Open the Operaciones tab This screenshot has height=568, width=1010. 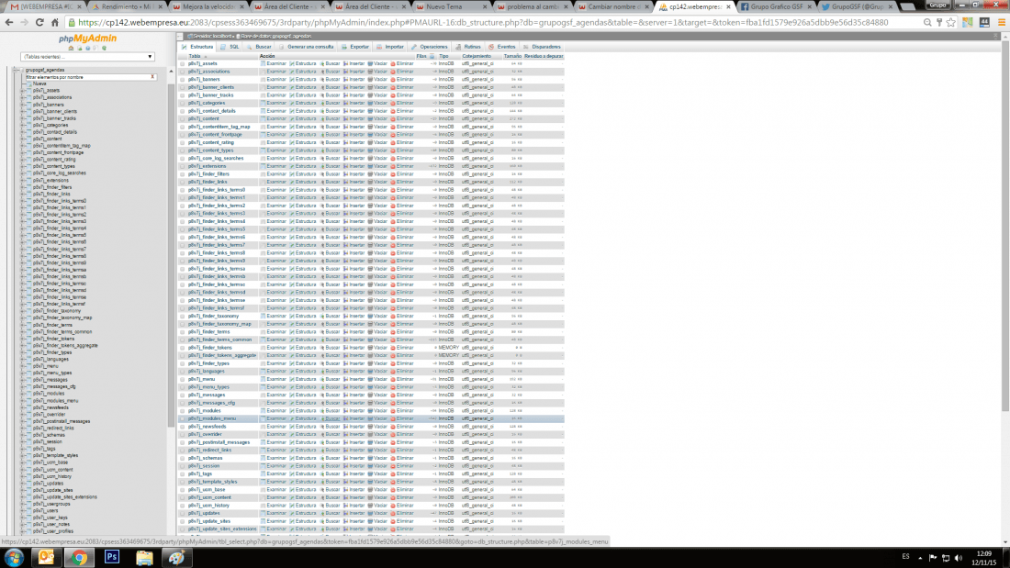click(x=429, y=47)
